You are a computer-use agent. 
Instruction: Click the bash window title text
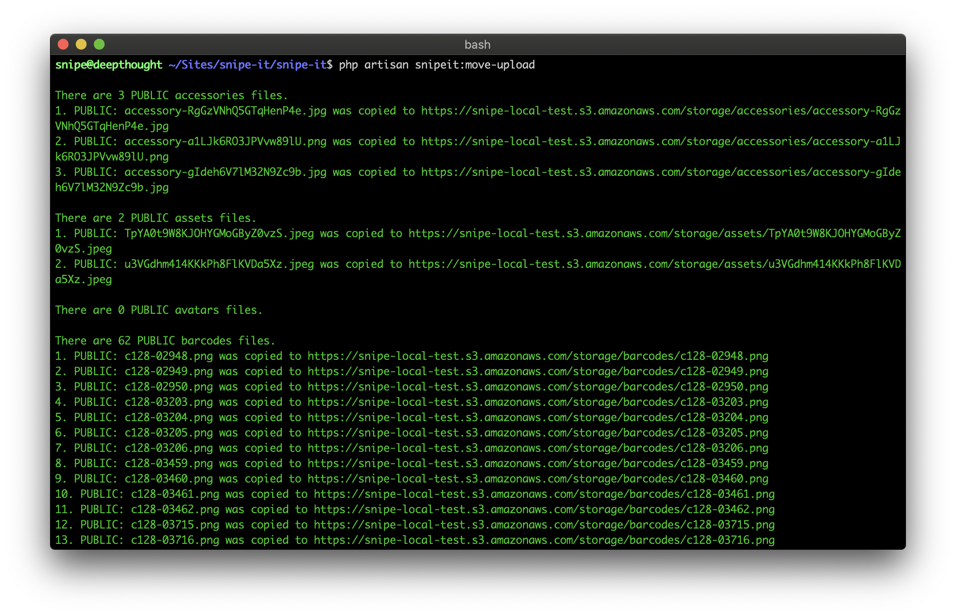point(477,45)
